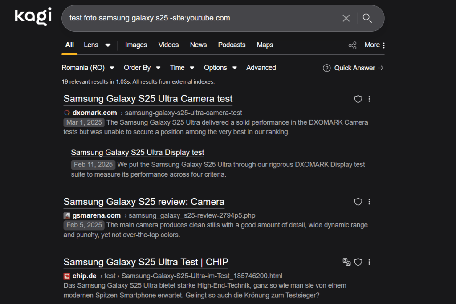Open the Options dropdown
The image size is (456, 304).
(220, 68)
